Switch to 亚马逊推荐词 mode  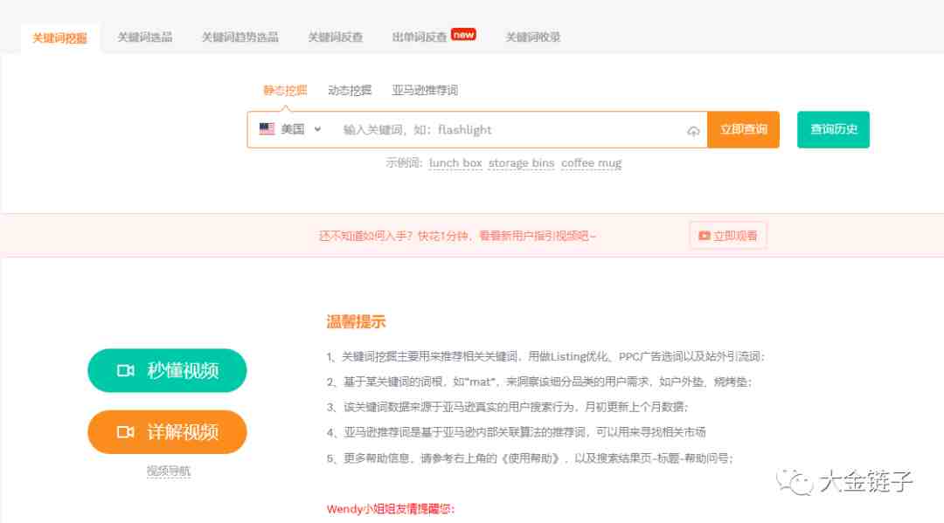coord(425,90)
